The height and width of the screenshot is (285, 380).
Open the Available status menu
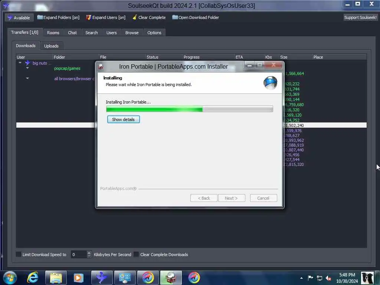coord(19,17)
